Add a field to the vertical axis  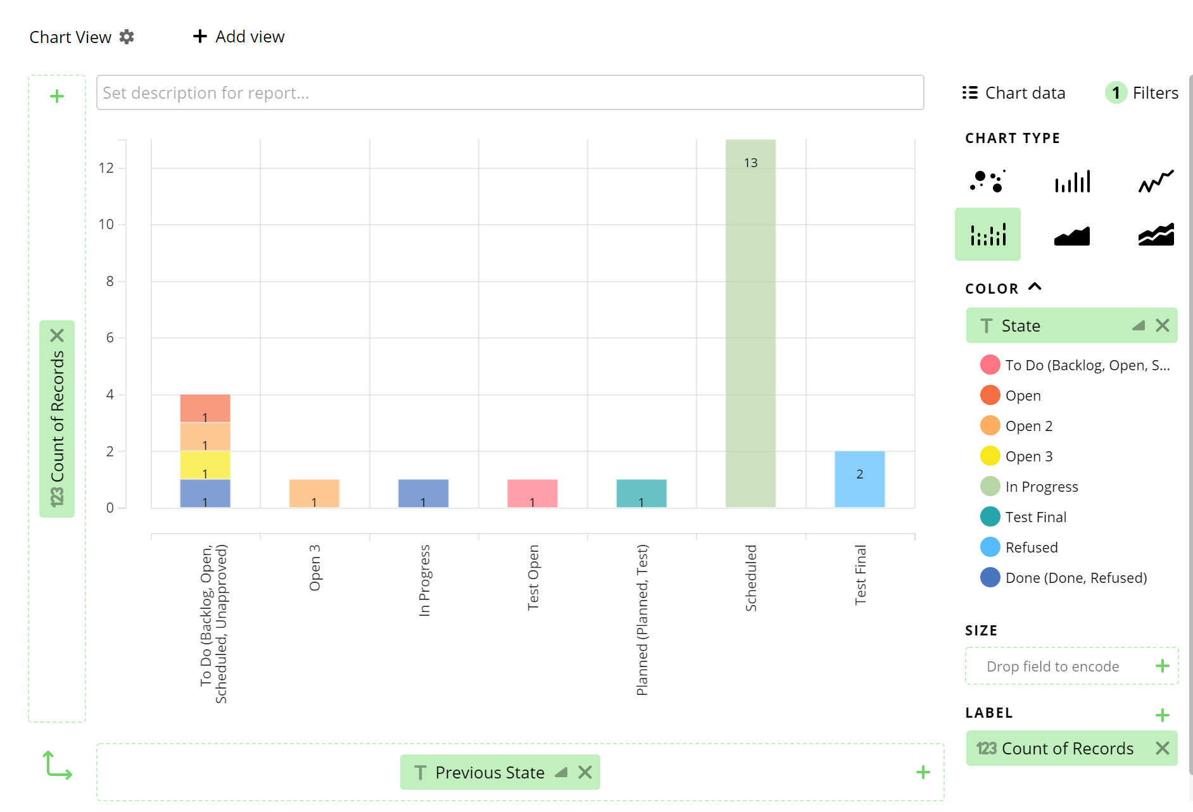point(56,96)
